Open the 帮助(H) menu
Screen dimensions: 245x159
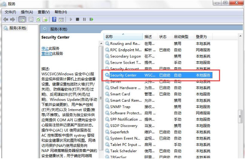point(61,12)
